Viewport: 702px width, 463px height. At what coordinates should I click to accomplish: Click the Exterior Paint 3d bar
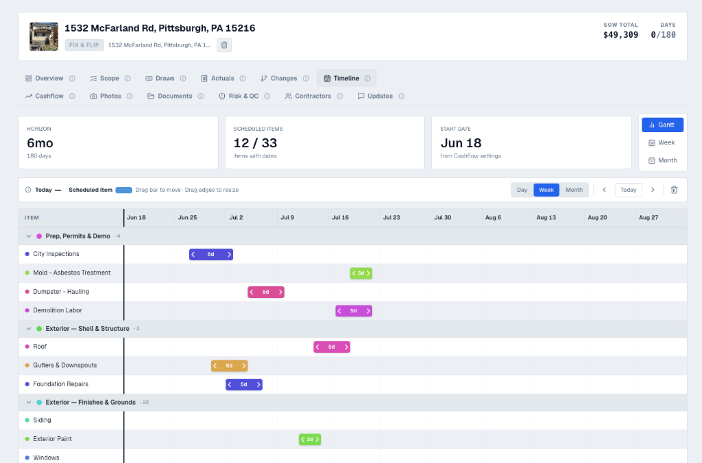pyautogui.click(x=310, y=440)
